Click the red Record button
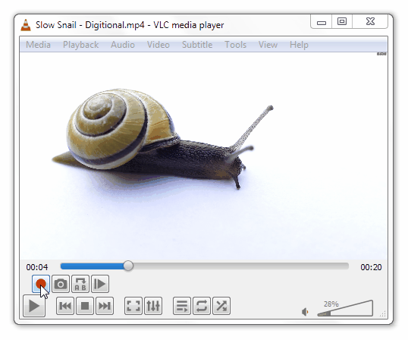This screenshot has height=340, width=408. (41, 284)
